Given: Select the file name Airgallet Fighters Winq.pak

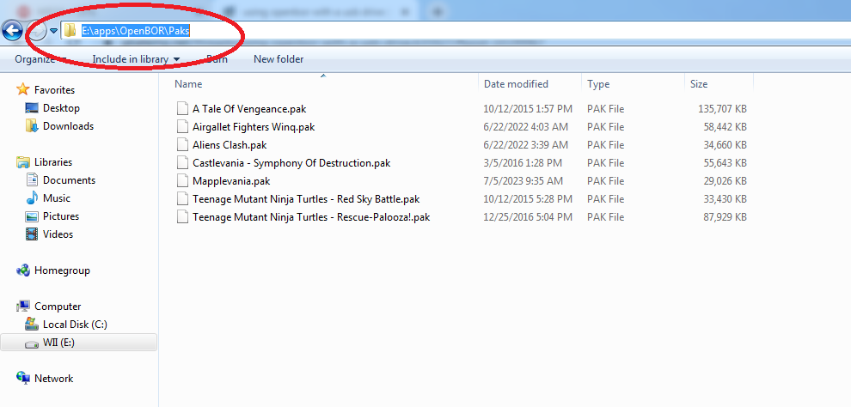Looking at the screenshot, I should (x=254, y=127).
